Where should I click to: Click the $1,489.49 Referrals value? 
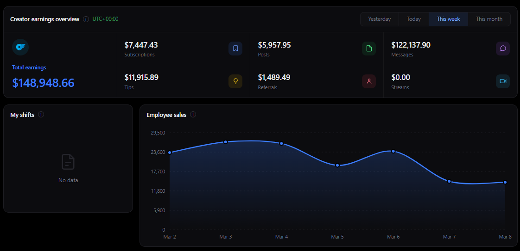point(274,78)
